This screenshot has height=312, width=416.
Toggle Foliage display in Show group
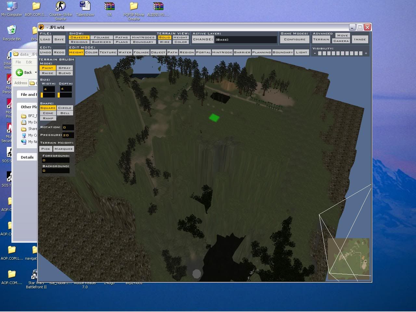click(x=101, y=37)
